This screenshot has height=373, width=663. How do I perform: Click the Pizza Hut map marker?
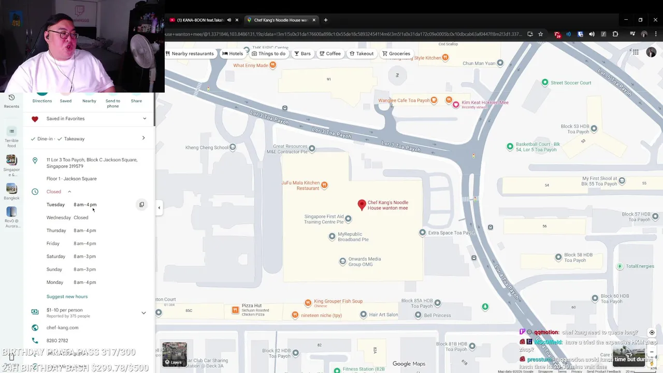tap(235, 310)
